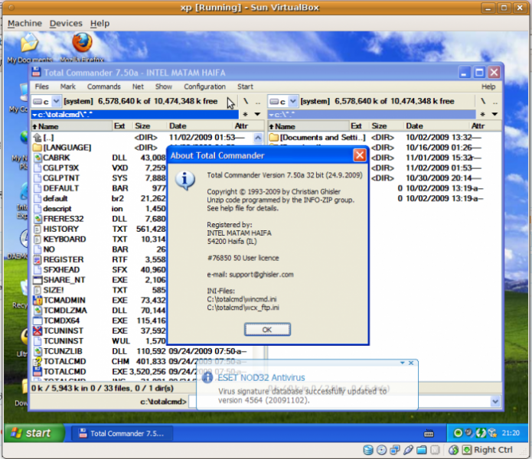This screenshot has height=459, width=532.
Task: Open left panel directory history arrow
Action: pos(257,114)
